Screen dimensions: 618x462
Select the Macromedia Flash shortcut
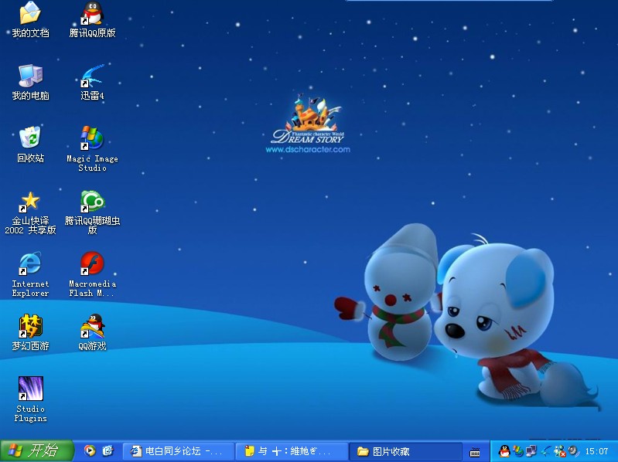[92, 265]
